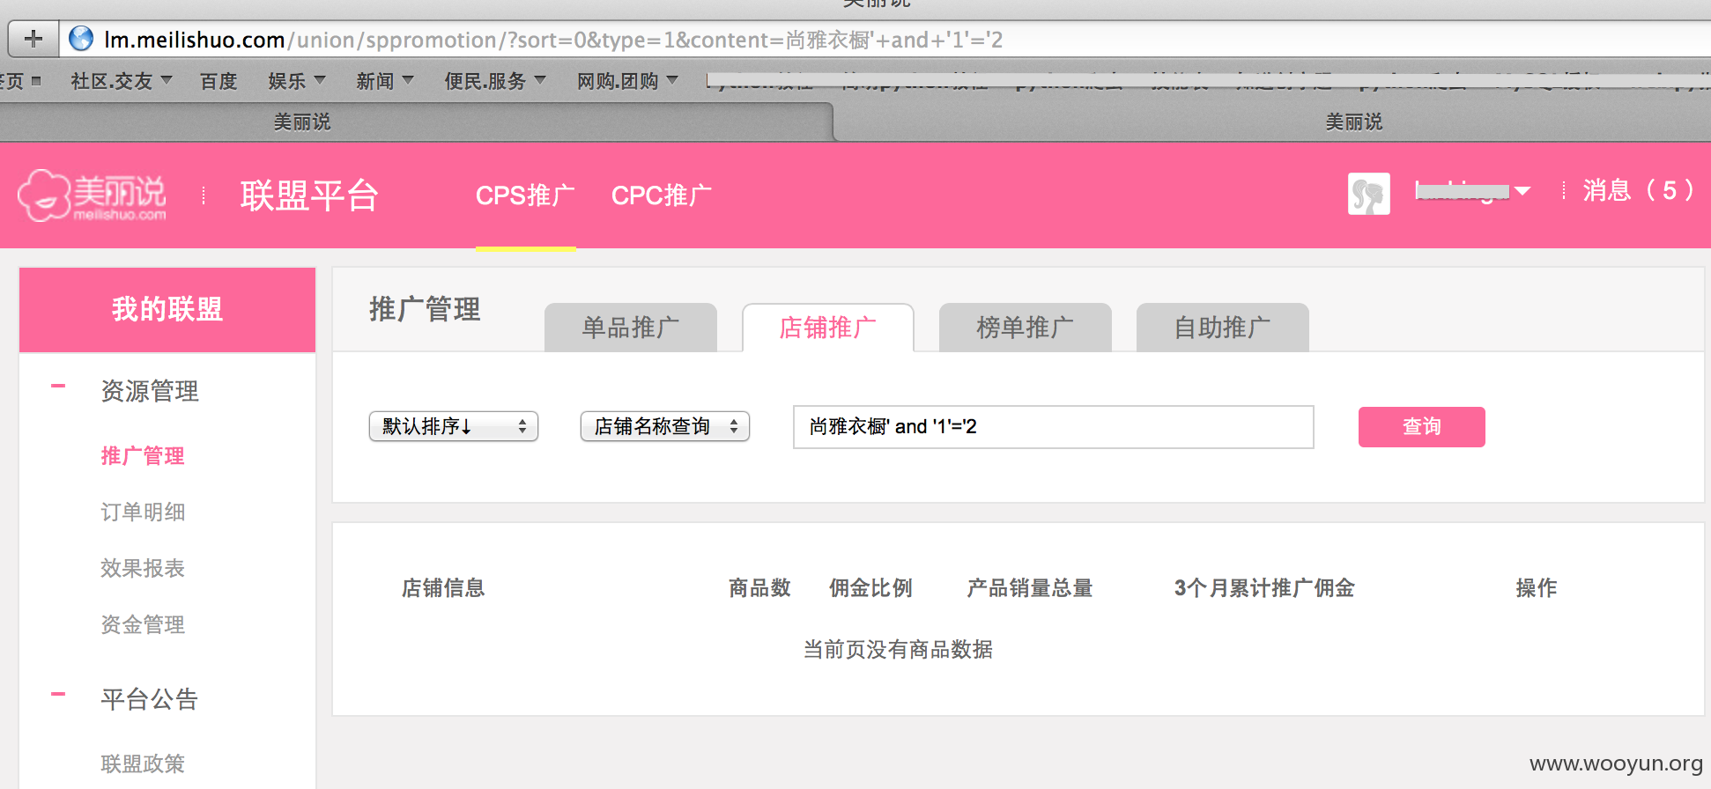Open 资金管理 in sidebar

143,625
